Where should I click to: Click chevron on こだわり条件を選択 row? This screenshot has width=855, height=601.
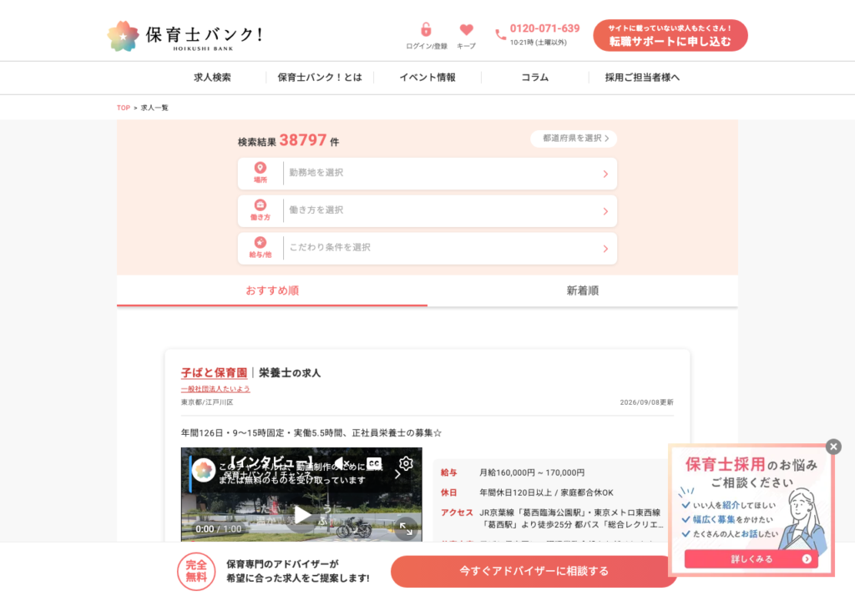coord(605,249)
